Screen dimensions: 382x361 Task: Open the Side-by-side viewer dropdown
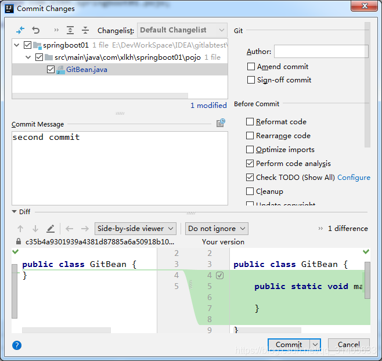135,229
